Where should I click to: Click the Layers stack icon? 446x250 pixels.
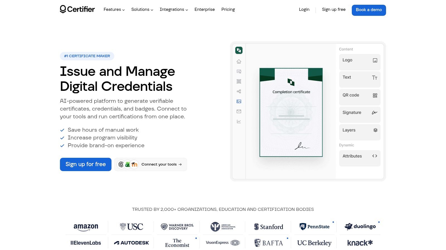pyautogui.click(x=375, y=130)
